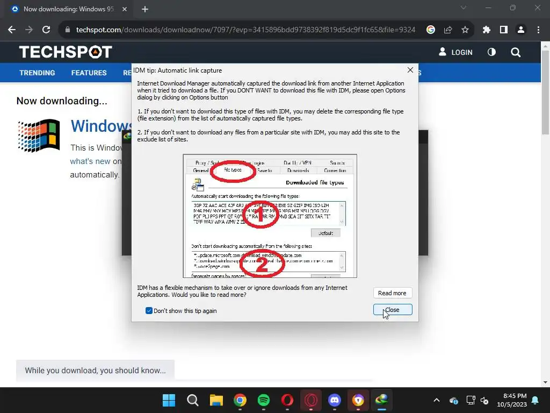Screen dimensions: 550x413
Task: Uncheck Don't show this tip again
Action: point(149,311)
